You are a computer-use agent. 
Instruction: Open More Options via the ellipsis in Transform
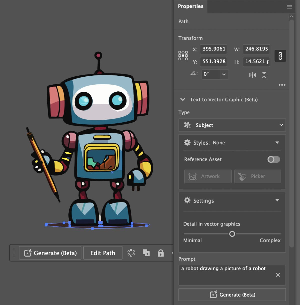(x=282, y=85)
